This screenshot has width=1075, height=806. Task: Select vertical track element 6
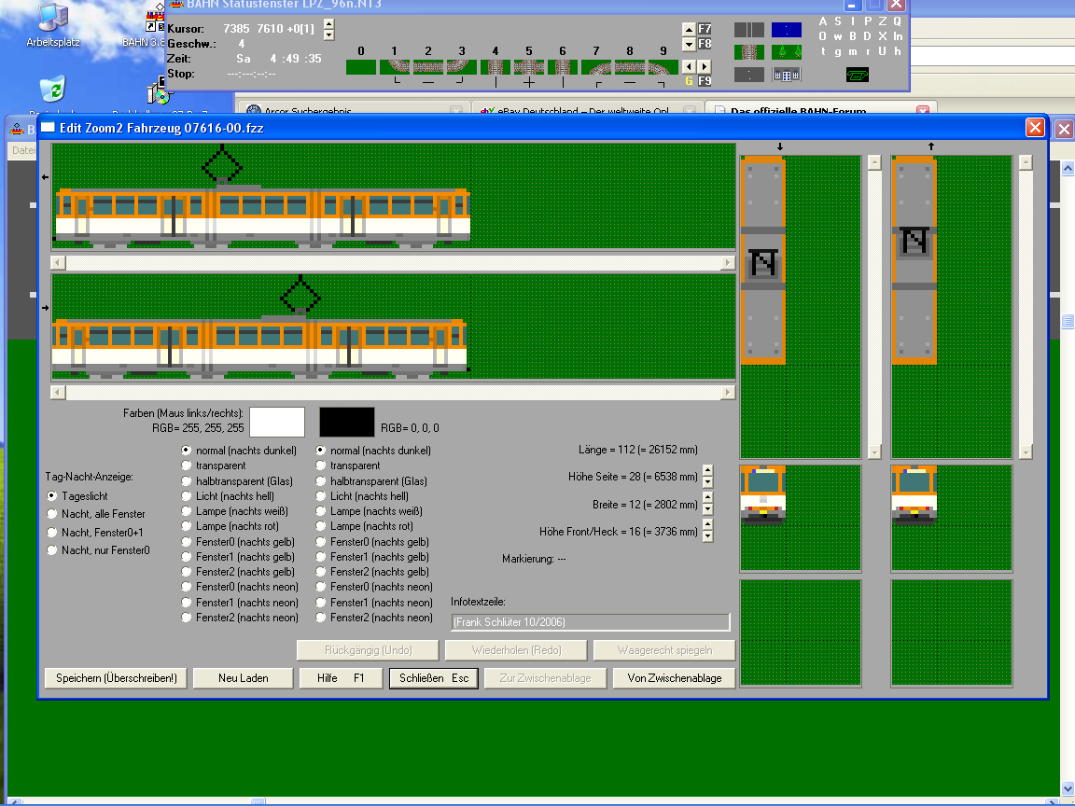click(563, 67)
